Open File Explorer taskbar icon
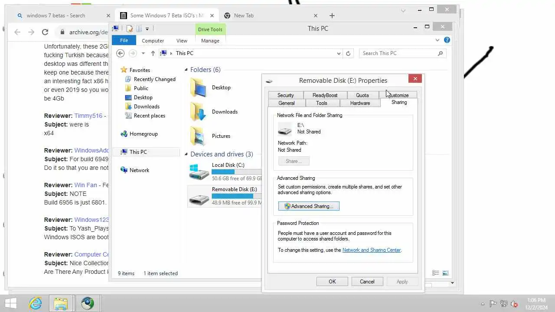 [x=61, y=303]
